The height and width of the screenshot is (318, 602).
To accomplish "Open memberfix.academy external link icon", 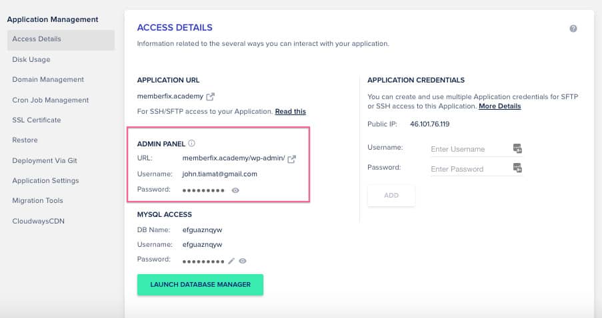I will coord(211,96).
